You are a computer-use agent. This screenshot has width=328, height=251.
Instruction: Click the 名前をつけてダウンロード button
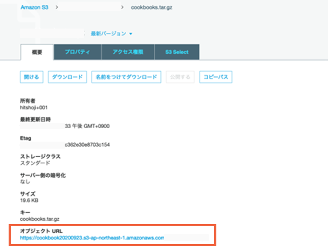(126, 77)
